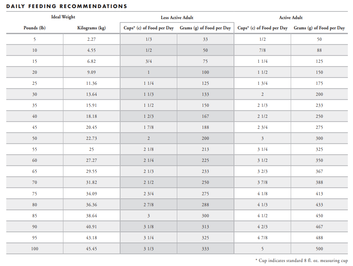Image resolution: width=353 pixels, height=266 pixels.
Task: Click the 1 7/8 cups cell
Action: (149, 127)
